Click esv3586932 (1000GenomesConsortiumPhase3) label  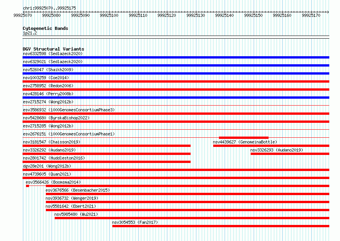(69, 110)
